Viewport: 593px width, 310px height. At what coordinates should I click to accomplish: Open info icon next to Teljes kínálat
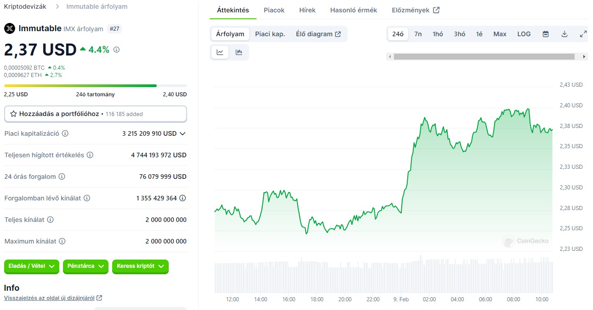[51, 220]
